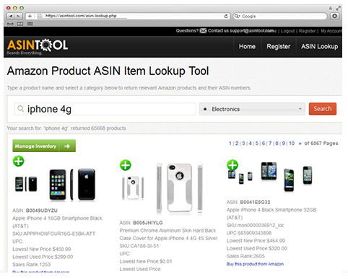Viewport: 348px width, 279px height.
Task: Add iPhone 4 32GB product with green plus
Action: 232,165
